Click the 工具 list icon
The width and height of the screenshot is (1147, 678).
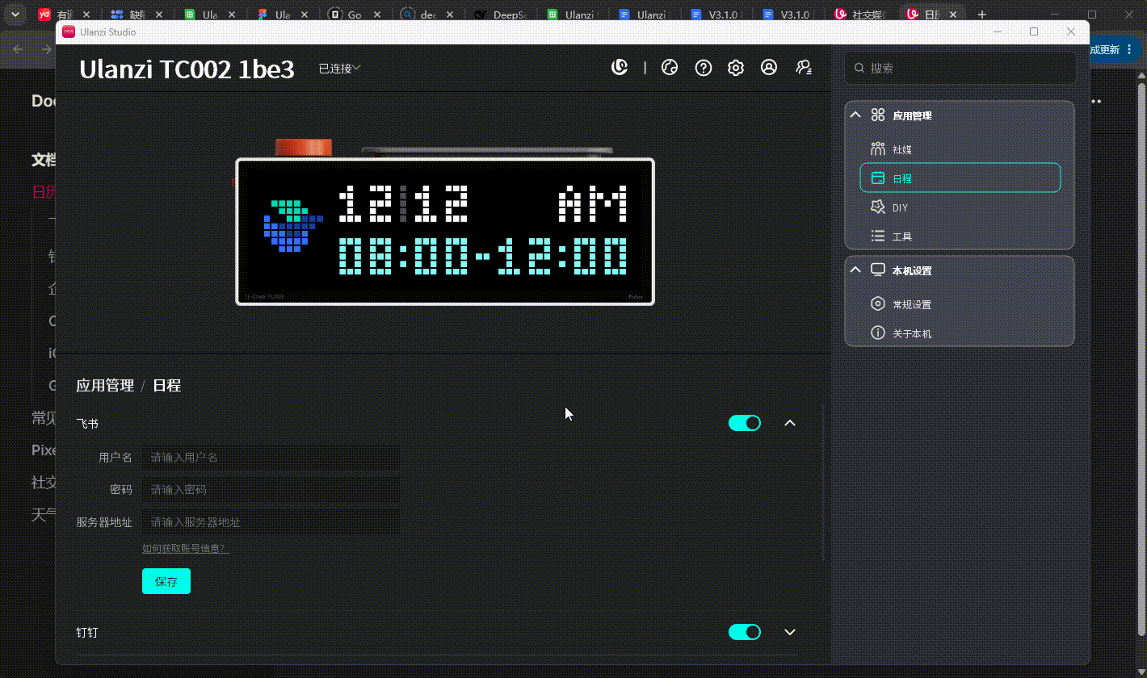(x=878, y=236)
